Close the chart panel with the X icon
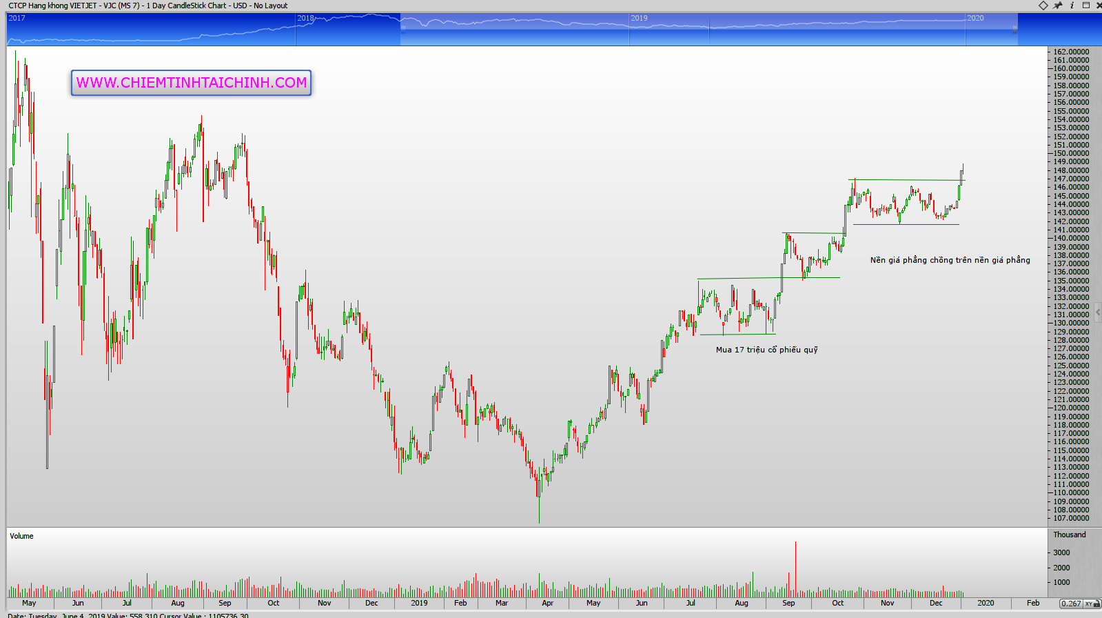Image resolution: width=1102 pixels, height=618 pixels. [1098, 6]
